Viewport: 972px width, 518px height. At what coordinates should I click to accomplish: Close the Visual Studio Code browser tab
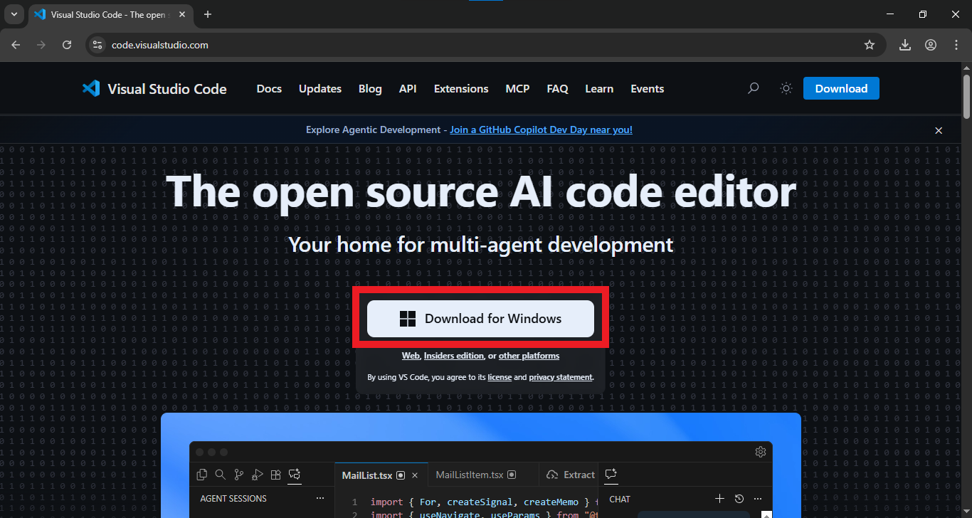[x=182, y=14]
